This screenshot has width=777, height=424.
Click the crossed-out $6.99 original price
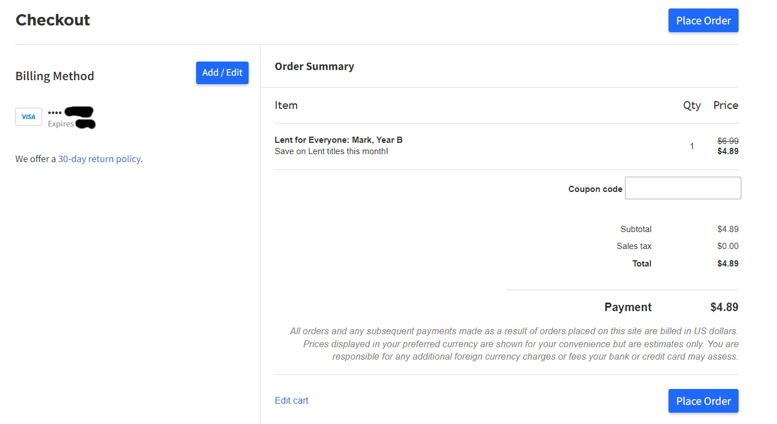pos(727,141)
